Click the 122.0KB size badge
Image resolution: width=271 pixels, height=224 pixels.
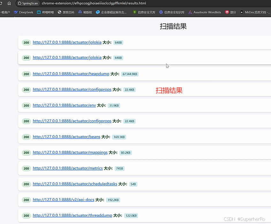click(x=131, y=216)
